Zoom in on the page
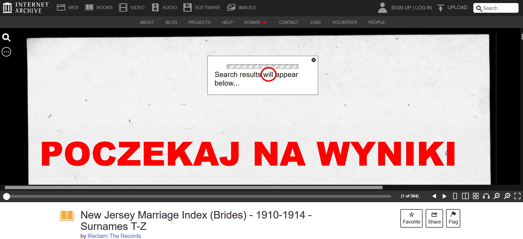The width and height of the screenshot is (523, 239). 507,196
